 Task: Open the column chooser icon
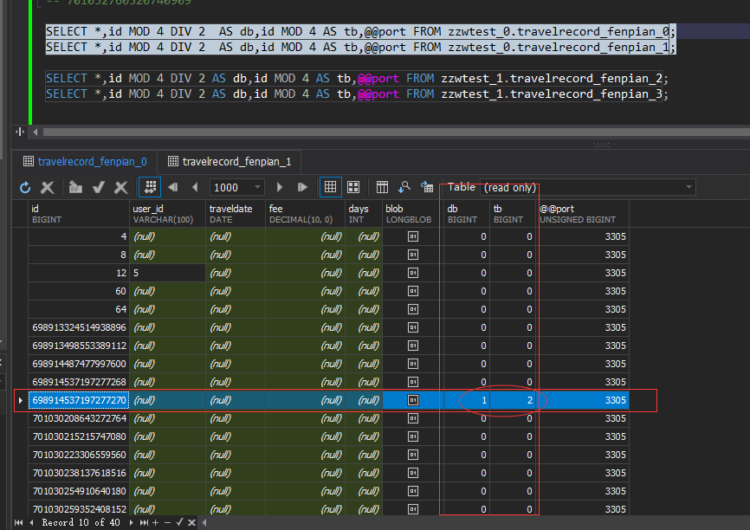(x=382, y=188)
